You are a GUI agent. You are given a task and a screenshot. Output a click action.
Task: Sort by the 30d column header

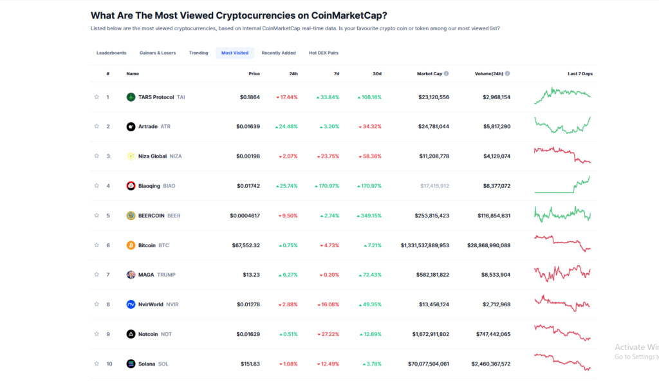click(377, 73)
